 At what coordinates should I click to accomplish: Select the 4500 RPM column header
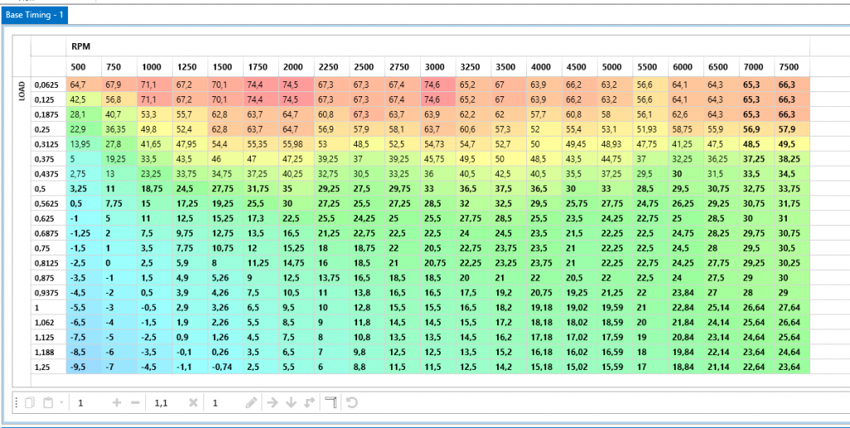pos(579,67)
